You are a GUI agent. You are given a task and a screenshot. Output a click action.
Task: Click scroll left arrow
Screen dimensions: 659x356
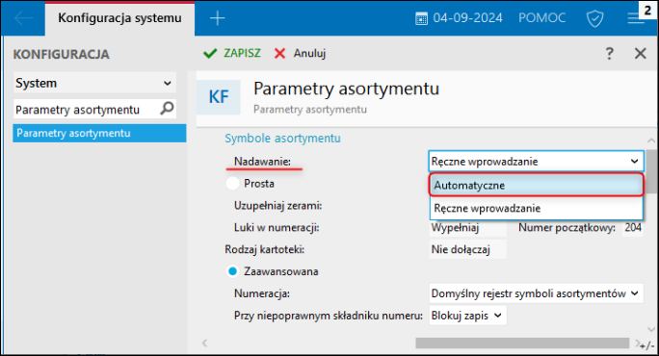(204, 343)
